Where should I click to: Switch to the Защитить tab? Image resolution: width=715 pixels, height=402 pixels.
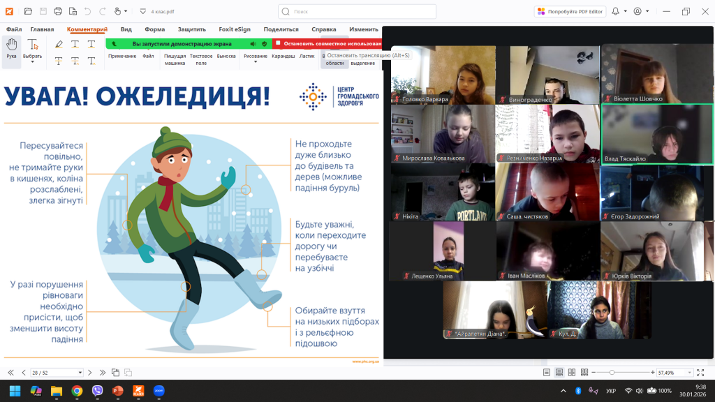tap(191, 29)
